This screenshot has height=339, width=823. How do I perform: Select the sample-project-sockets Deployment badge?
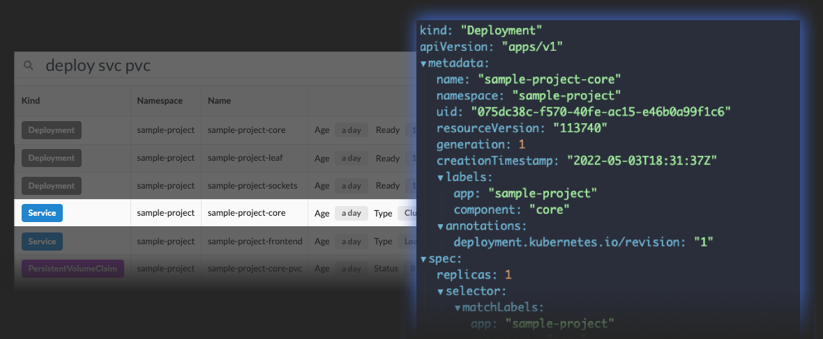(52, 186)
